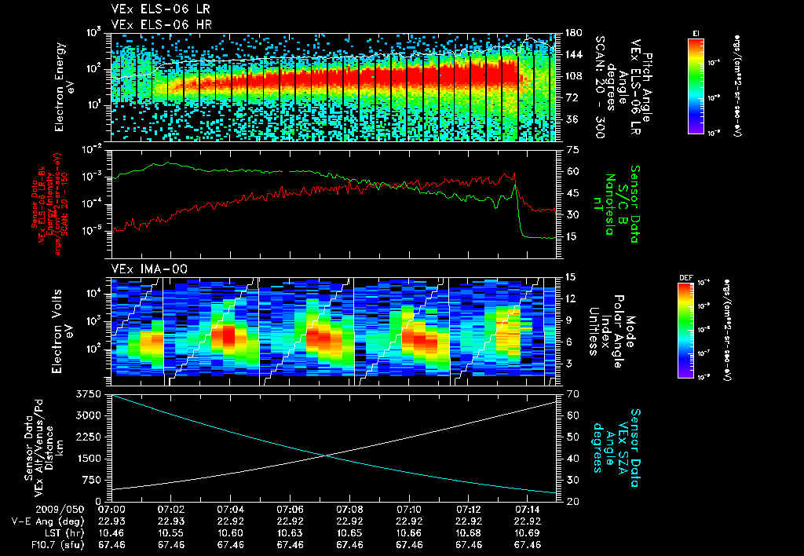Click the LST value 10.66

click(x=408, y=533)
